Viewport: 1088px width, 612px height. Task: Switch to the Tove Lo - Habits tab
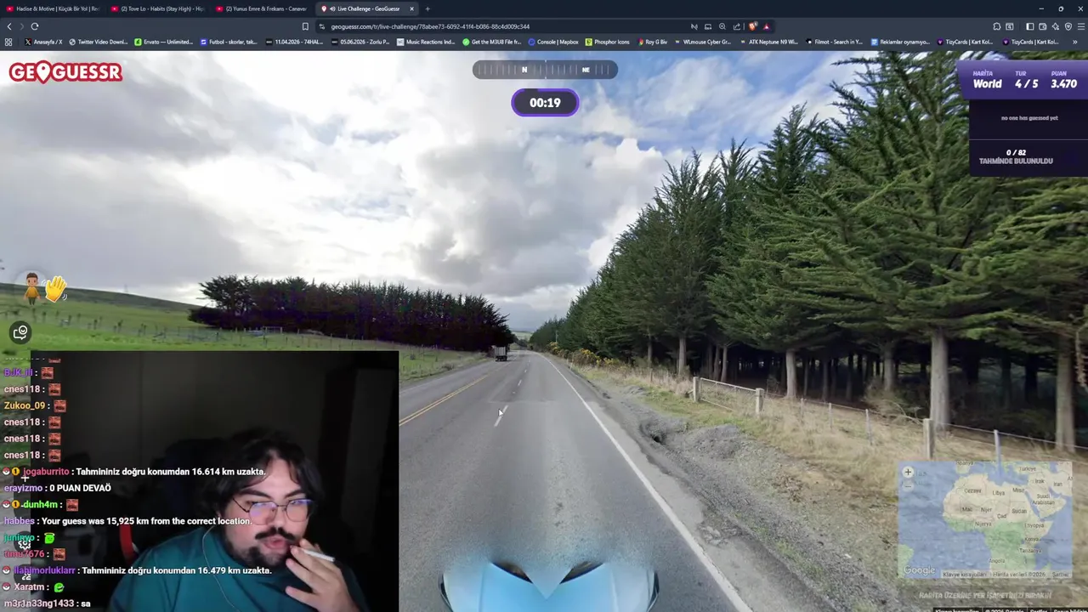tap(157, 8)
